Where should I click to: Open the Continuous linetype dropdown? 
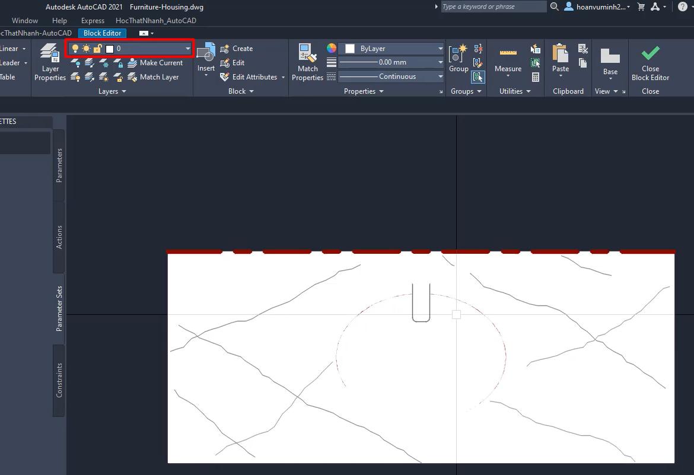coord(439,76)
